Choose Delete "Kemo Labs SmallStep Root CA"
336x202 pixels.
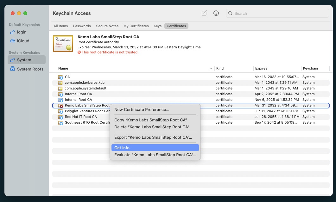pos(152,127)
